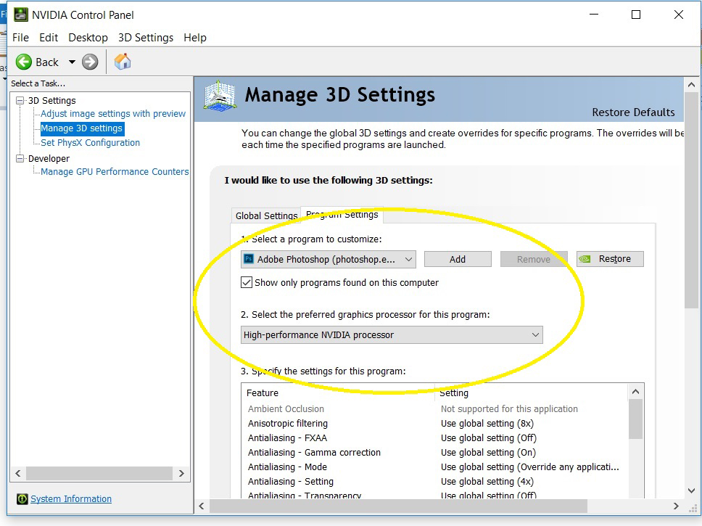Click the Antialiasing - FXAA feature row

(x=434, y=437)
